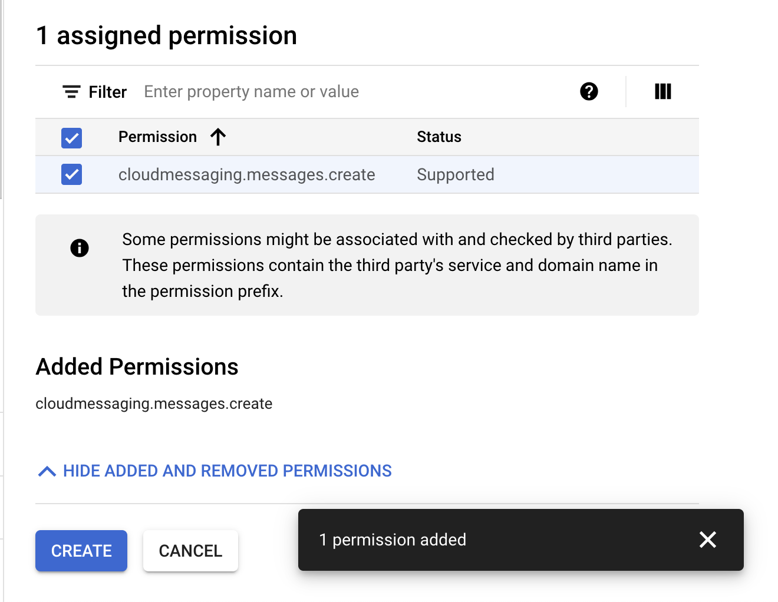Click the Status column header

(x=439, y=137)
